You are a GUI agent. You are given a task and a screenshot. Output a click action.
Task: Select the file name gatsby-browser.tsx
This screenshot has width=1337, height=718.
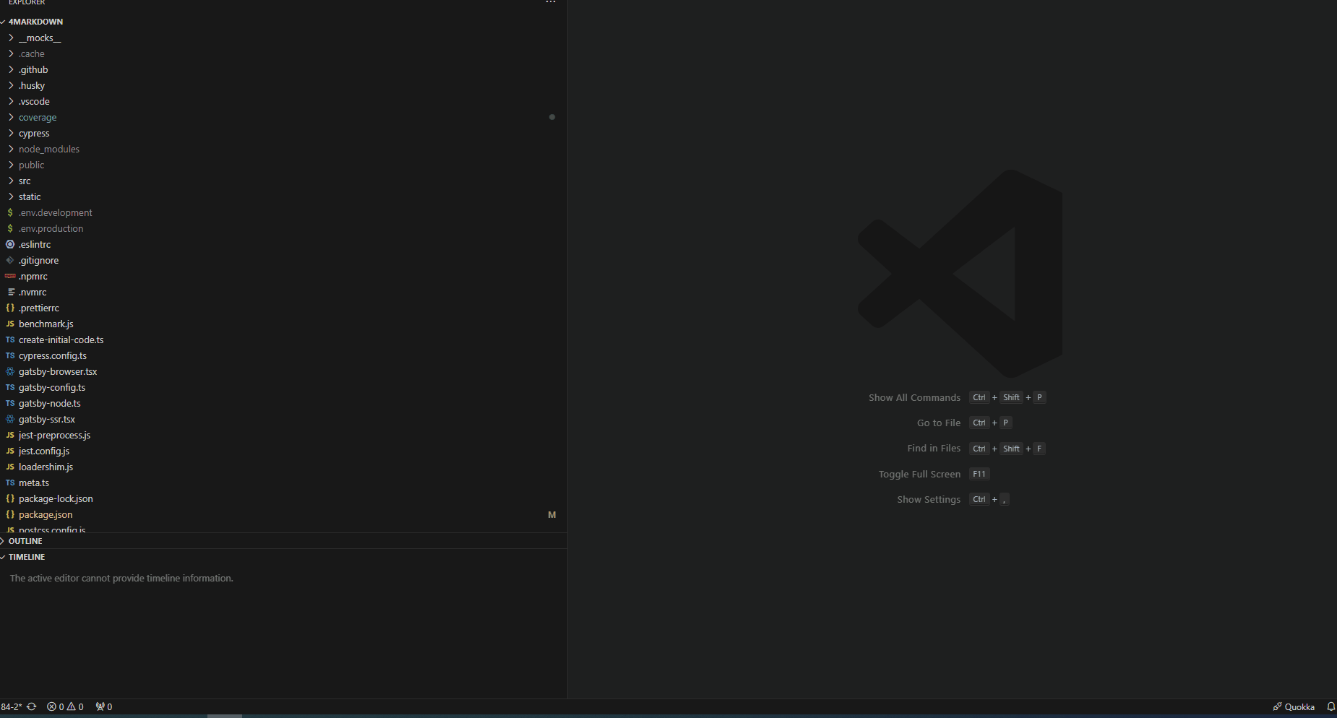(x=58, y=371)
